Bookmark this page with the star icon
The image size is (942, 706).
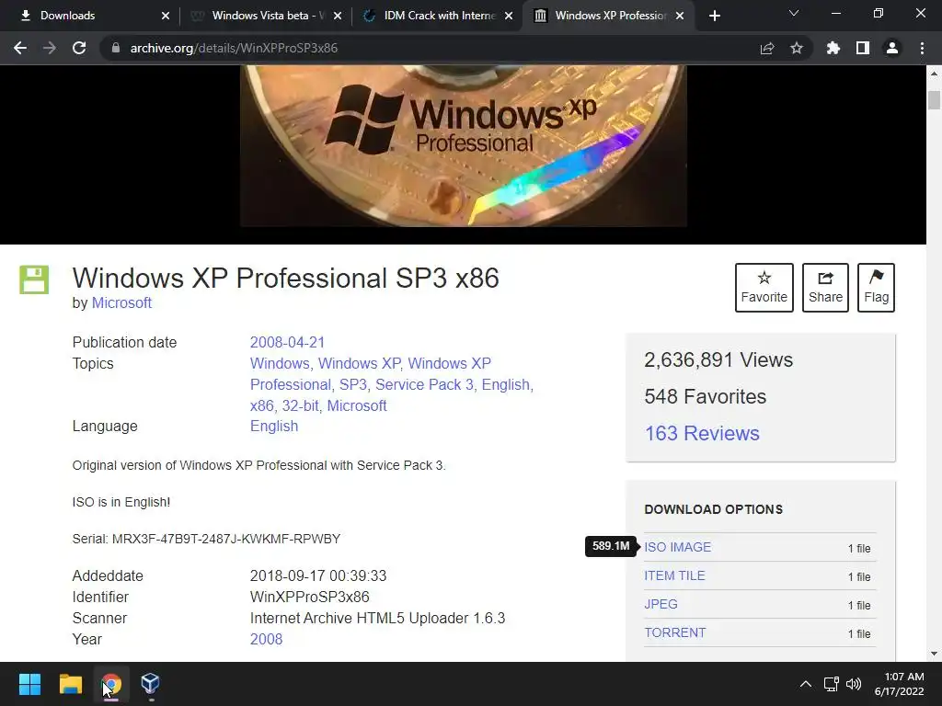[797, 48]
